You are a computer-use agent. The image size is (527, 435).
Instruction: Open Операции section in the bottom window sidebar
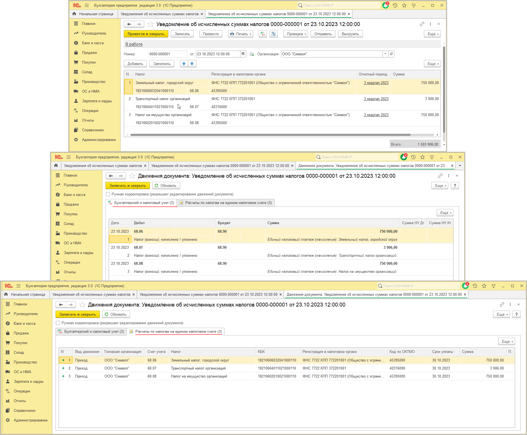22,391
